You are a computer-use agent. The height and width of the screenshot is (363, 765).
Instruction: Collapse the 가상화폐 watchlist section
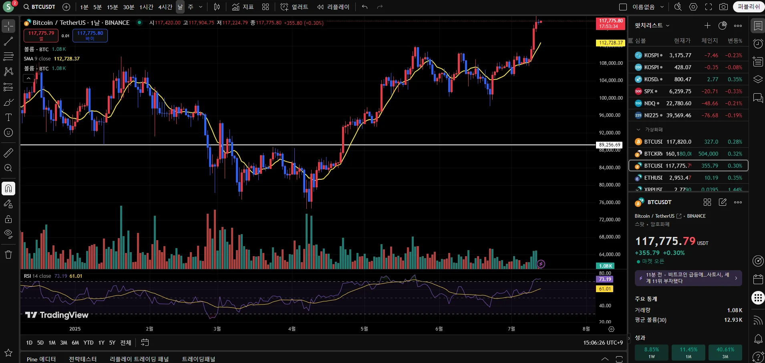638,130
